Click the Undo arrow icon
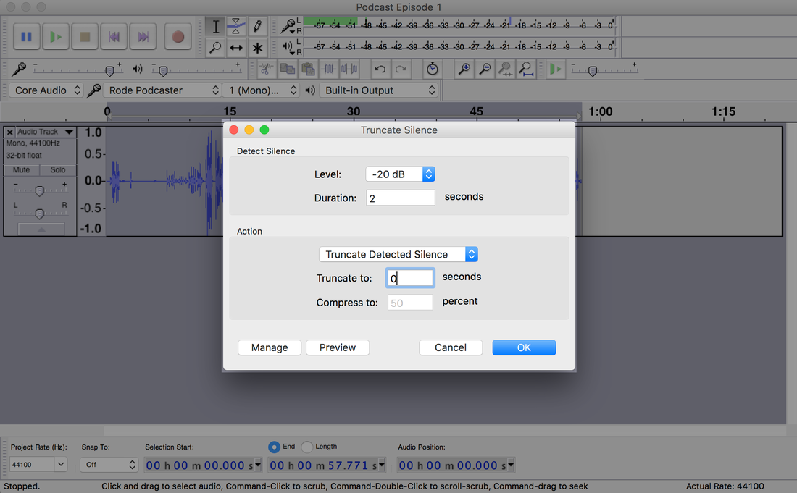Image resolution: width=797 pixels, height=493 pixels. (380, 69)
